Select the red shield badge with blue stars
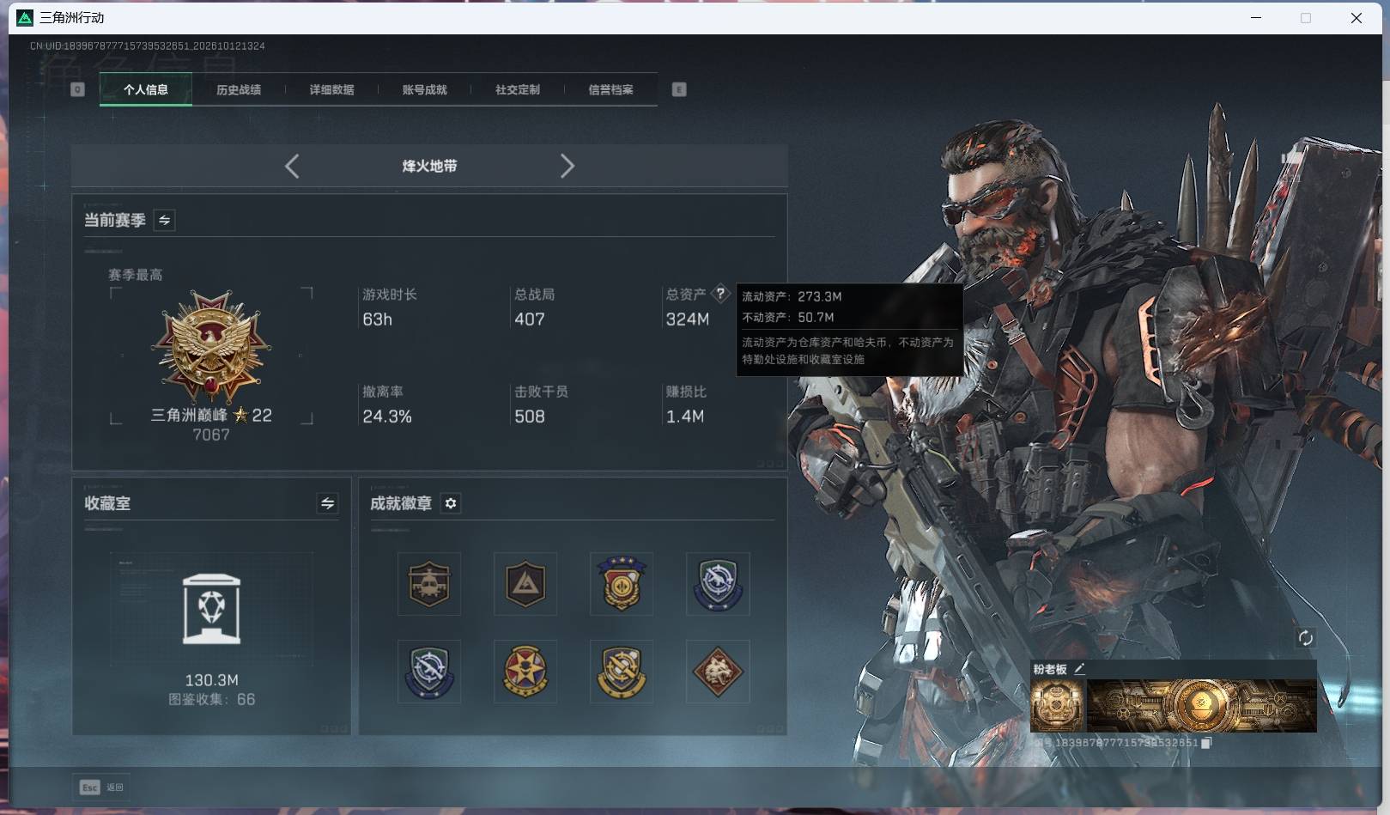The width and height of the screenshot is (1390, 815). click(x=622, y=584)
